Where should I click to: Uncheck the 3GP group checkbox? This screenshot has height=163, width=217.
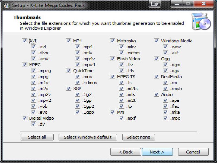[69, 88]
